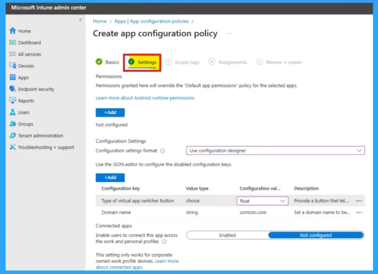Image resolution: width=378 pixels, height=274 pixels.
Task: Click +Add under Configuration Settings
Action: pyautogui.click(x=110, y=177)
